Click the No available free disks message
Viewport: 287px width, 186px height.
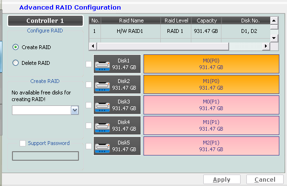click(x=41, y=96)
